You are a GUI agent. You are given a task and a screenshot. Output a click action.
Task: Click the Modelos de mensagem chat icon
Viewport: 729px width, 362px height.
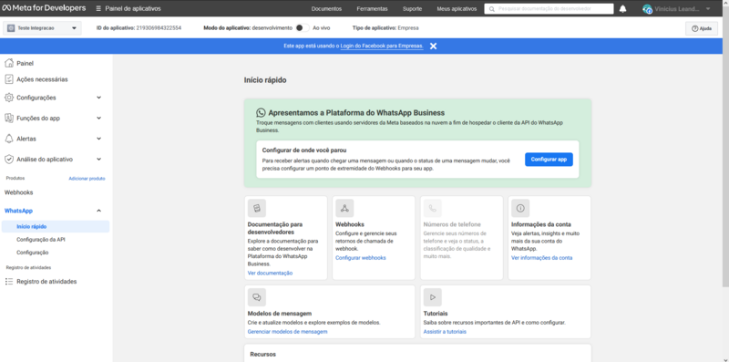257,297
